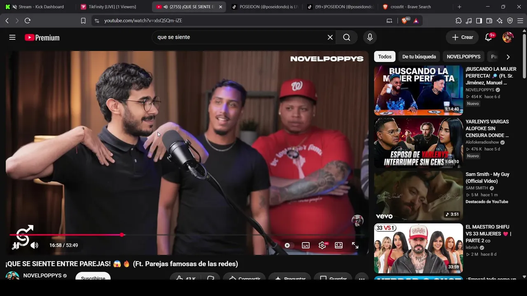Open the lebriah channel link

472,247
